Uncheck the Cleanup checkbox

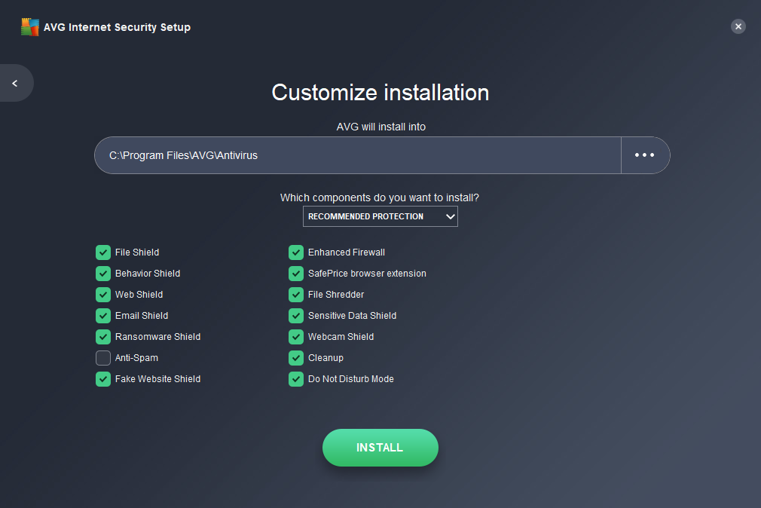(x=296, y=358)
